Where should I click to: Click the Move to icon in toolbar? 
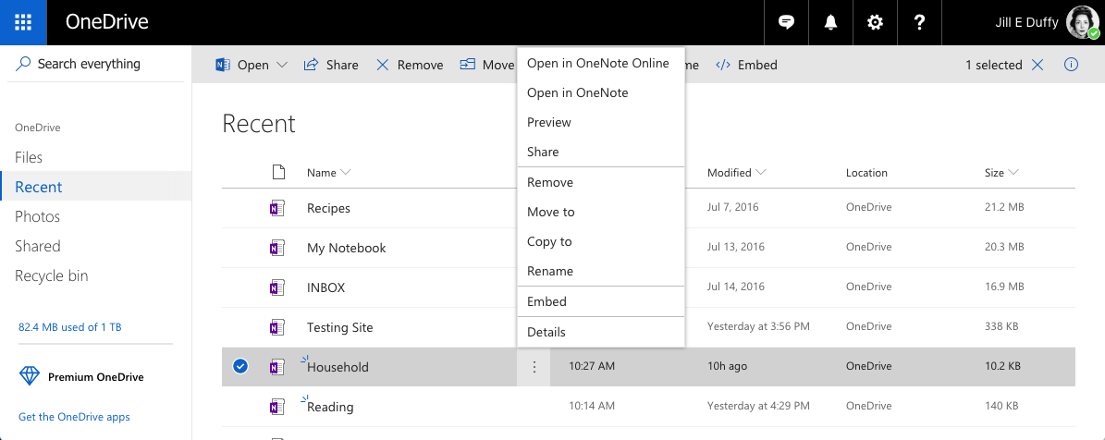pos(467,65)
